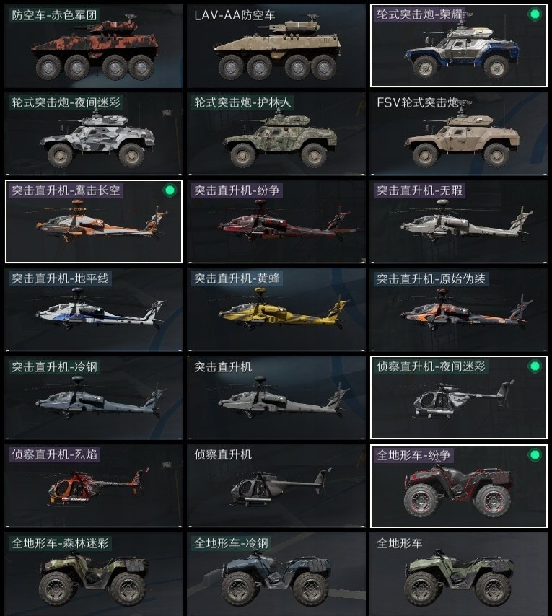Viewport: 552px width, 616px height.
Task: Select the 全地形车-森林迷彩 ATV skin
Action: point(94,574)
